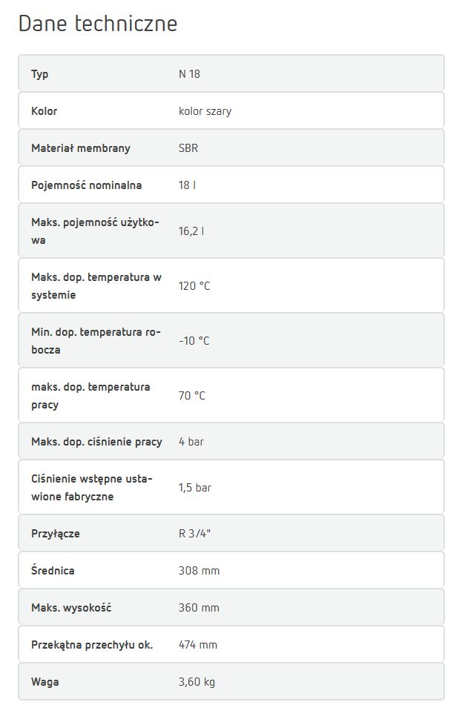Select the 'Przyłącze' row label
The height and width of the screenshot is (722, 462).
coord(56,534)
